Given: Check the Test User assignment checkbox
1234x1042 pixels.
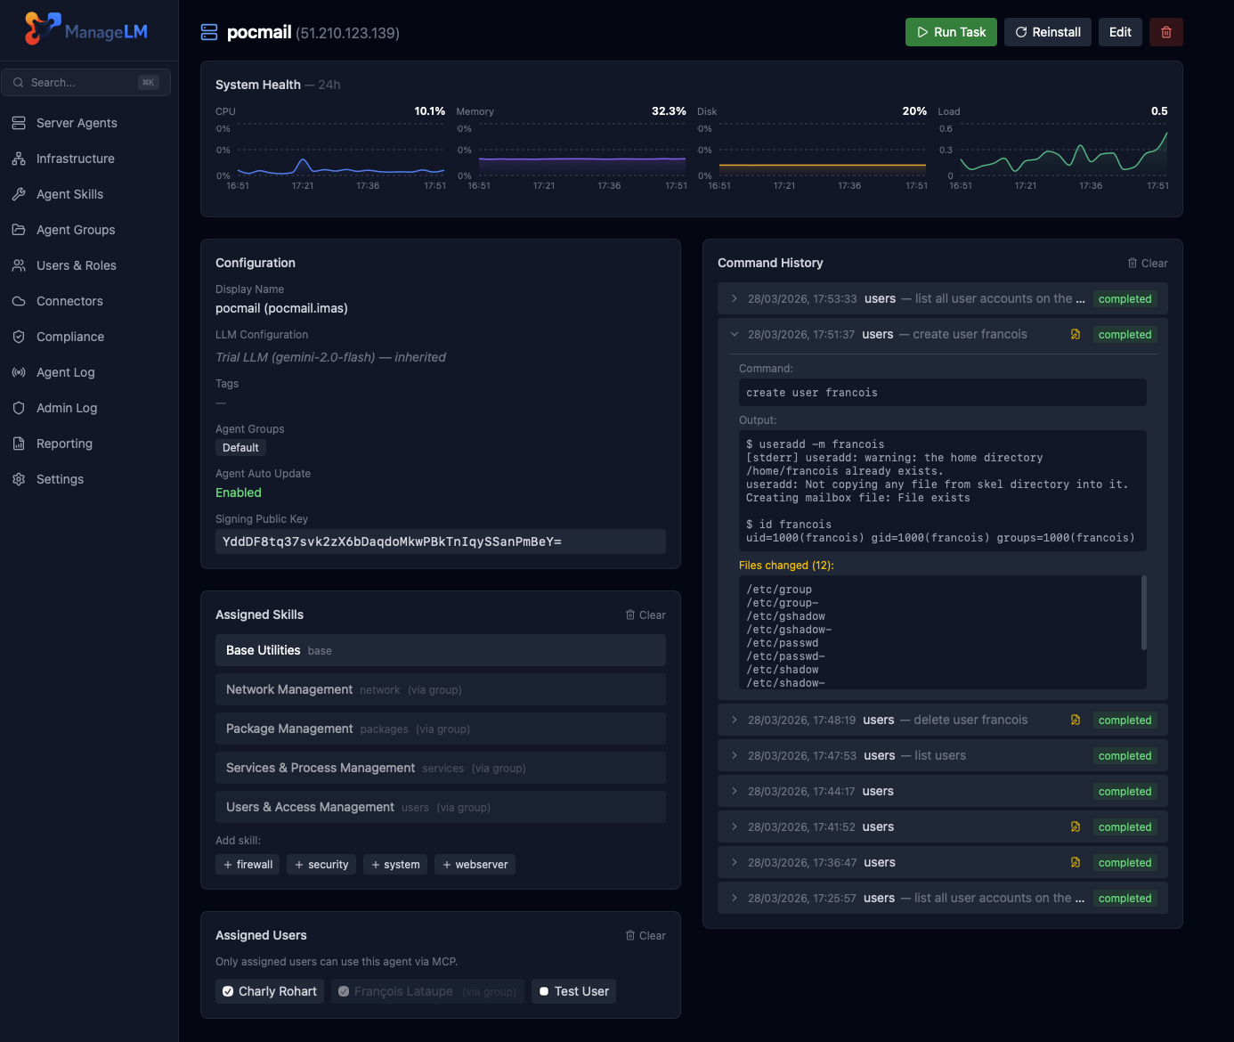Looking at the screenshot, I should (x=545, y=990).
